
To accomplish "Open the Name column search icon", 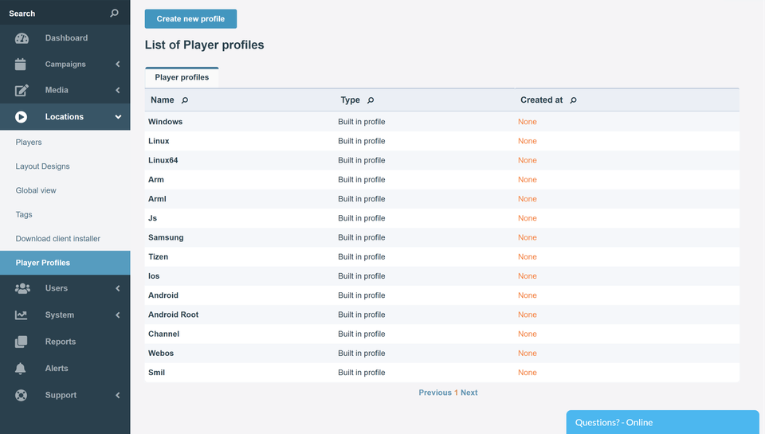I will 185,100.
